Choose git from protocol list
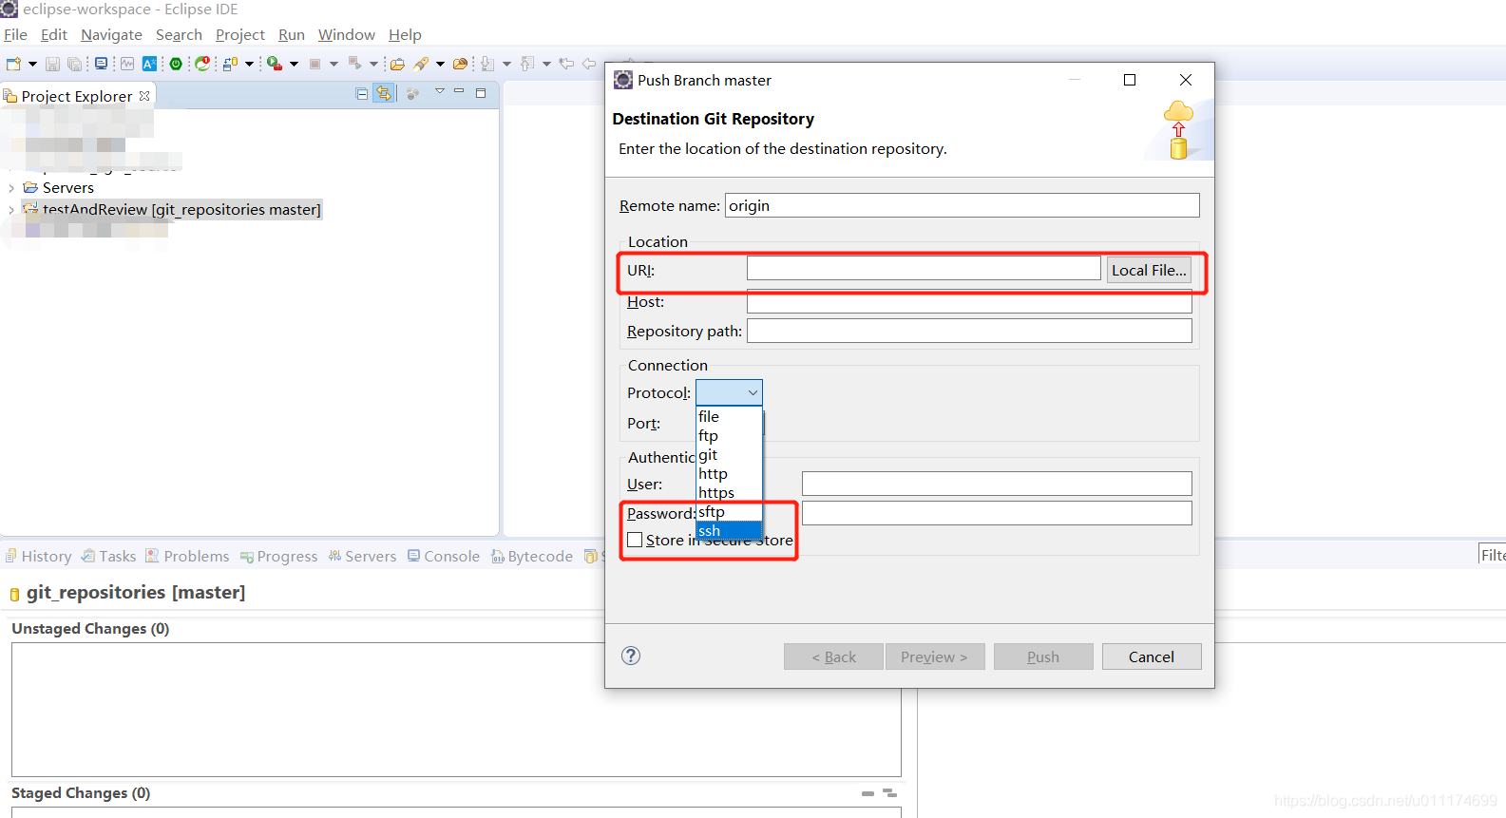 729,454
